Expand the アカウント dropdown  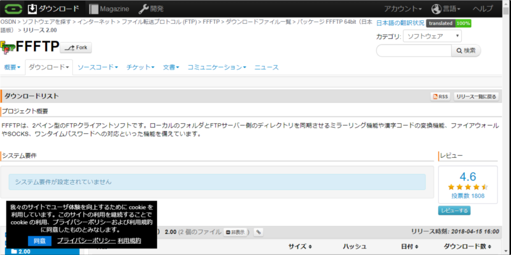403,9
